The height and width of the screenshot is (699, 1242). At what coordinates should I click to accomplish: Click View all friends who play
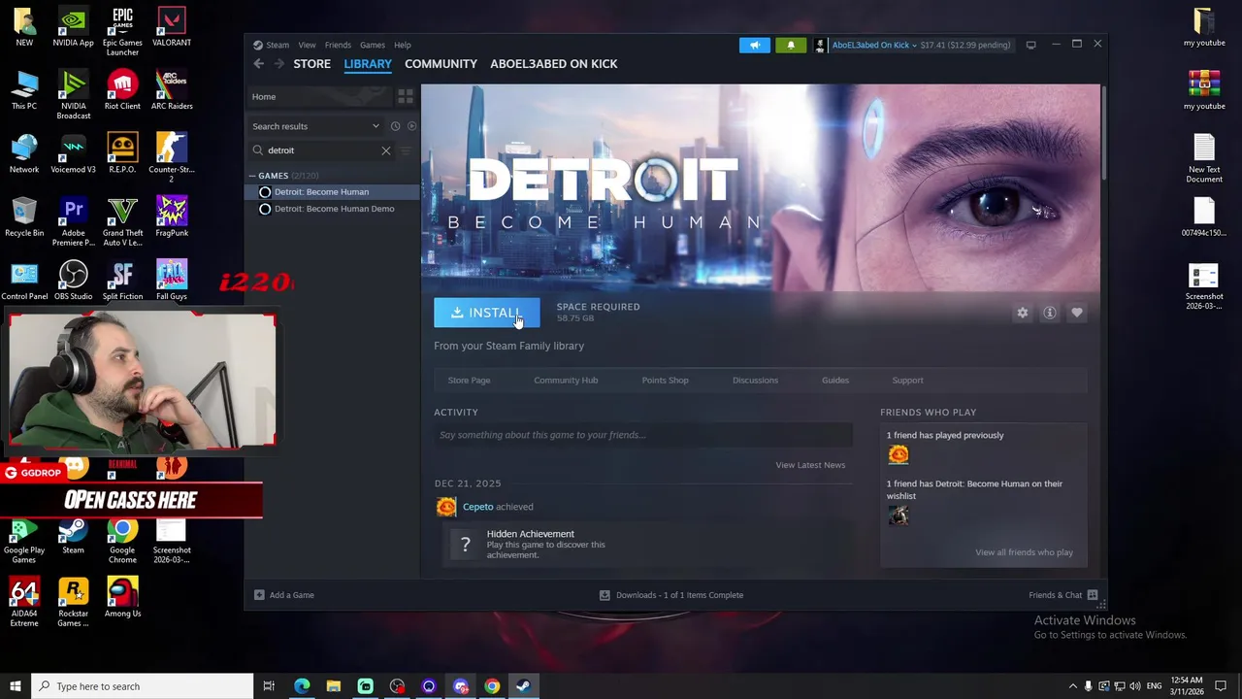pyautogui.click(x=1024, y=552)
